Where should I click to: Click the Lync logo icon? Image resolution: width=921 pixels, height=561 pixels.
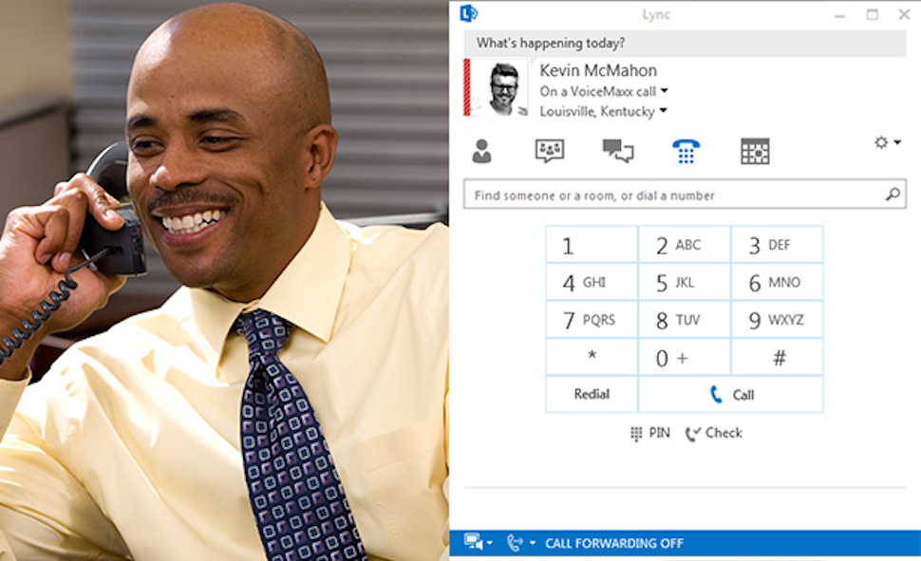(x=469, y=13)
